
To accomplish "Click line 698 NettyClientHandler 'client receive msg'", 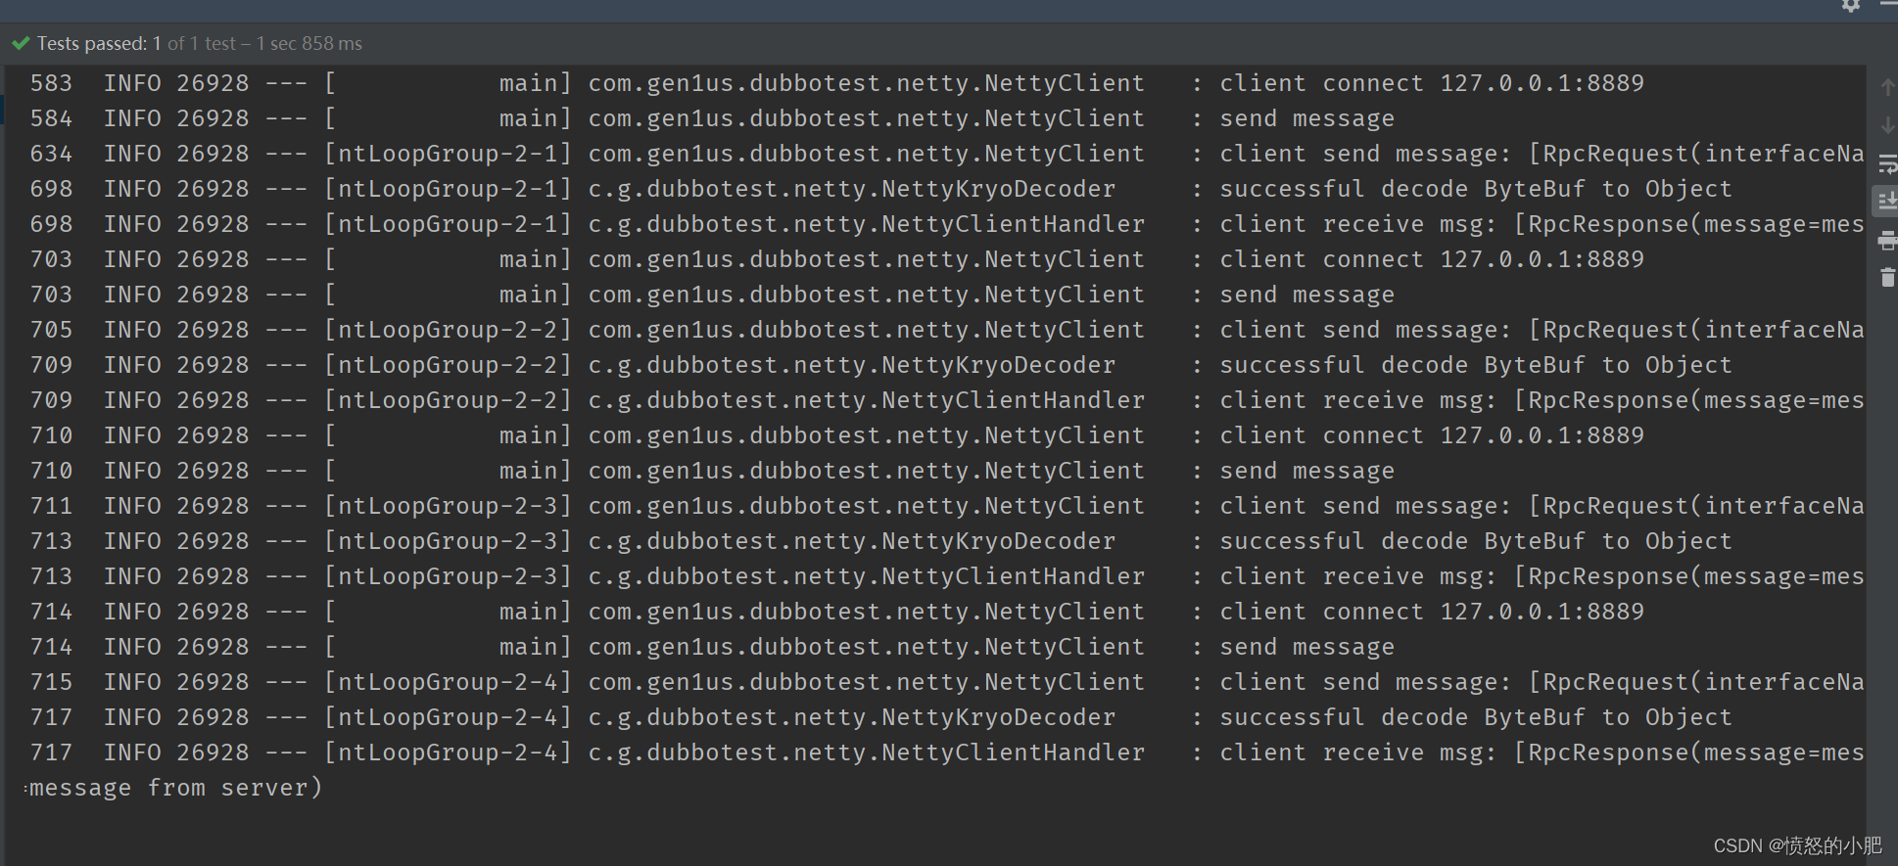I will pos(947,224).
